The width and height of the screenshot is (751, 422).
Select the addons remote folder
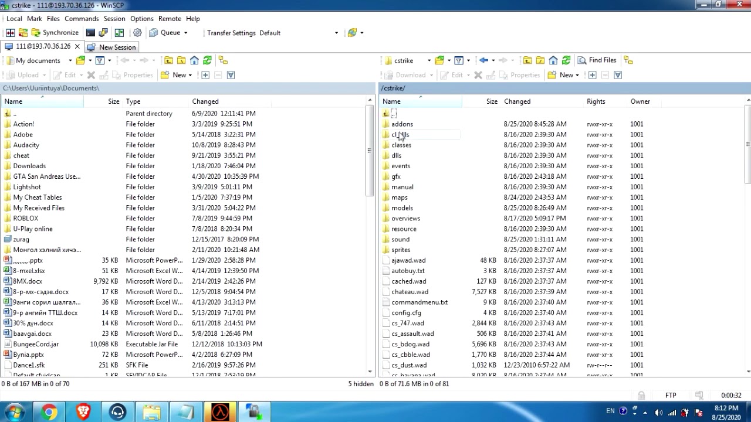402,124
